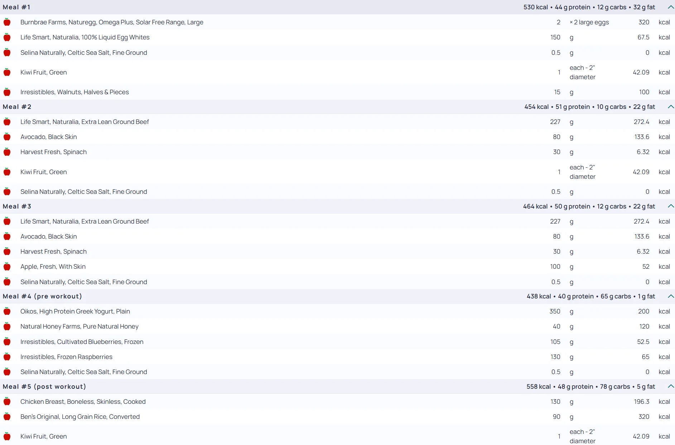
Task: Click the 130 g amount for chicken breast
Action: (x=555, y=402)
